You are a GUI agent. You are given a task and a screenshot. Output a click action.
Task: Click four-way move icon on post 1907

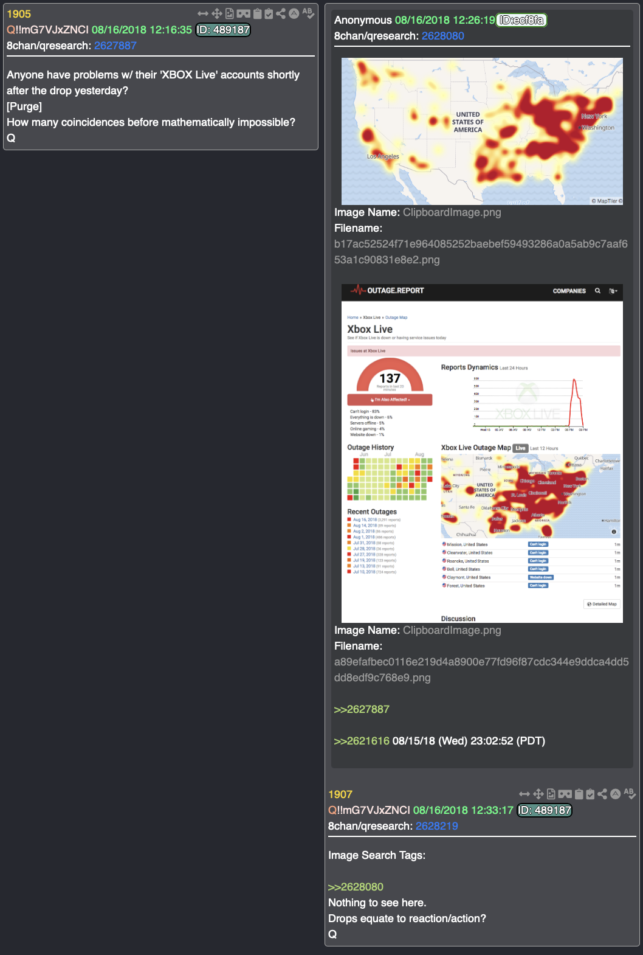point(538,794)
